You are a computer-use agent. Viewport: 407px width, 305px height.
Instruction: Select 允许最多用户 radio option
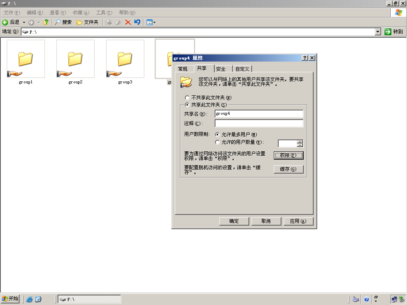click(x=236, y=135)
